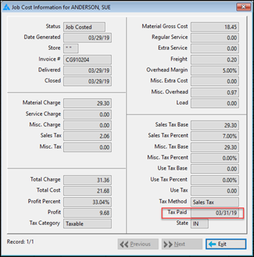Viewport: 254px width, 257px height.
Task: Click the Misc. Tax Base field
Action: click(215, 147)
